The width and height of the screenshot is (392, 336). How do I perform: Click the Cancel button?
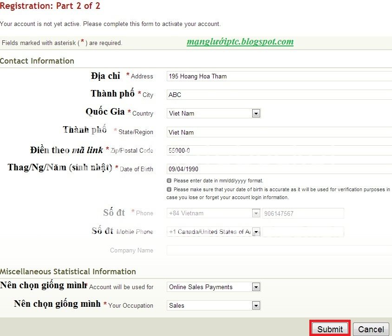pos(371,329)
